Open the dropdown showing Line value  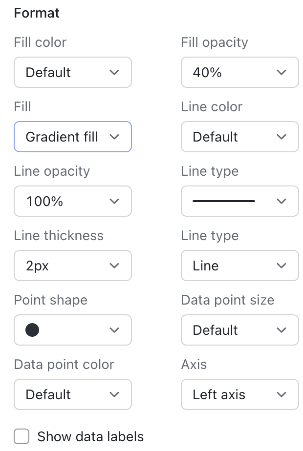point(239,266)
